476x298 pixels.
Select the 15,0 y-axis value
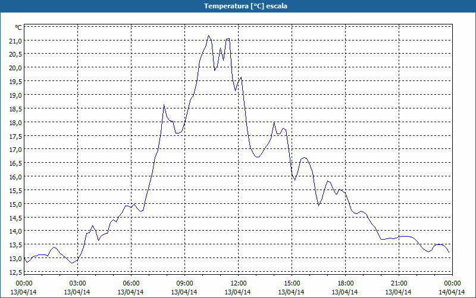pos(15,204)
